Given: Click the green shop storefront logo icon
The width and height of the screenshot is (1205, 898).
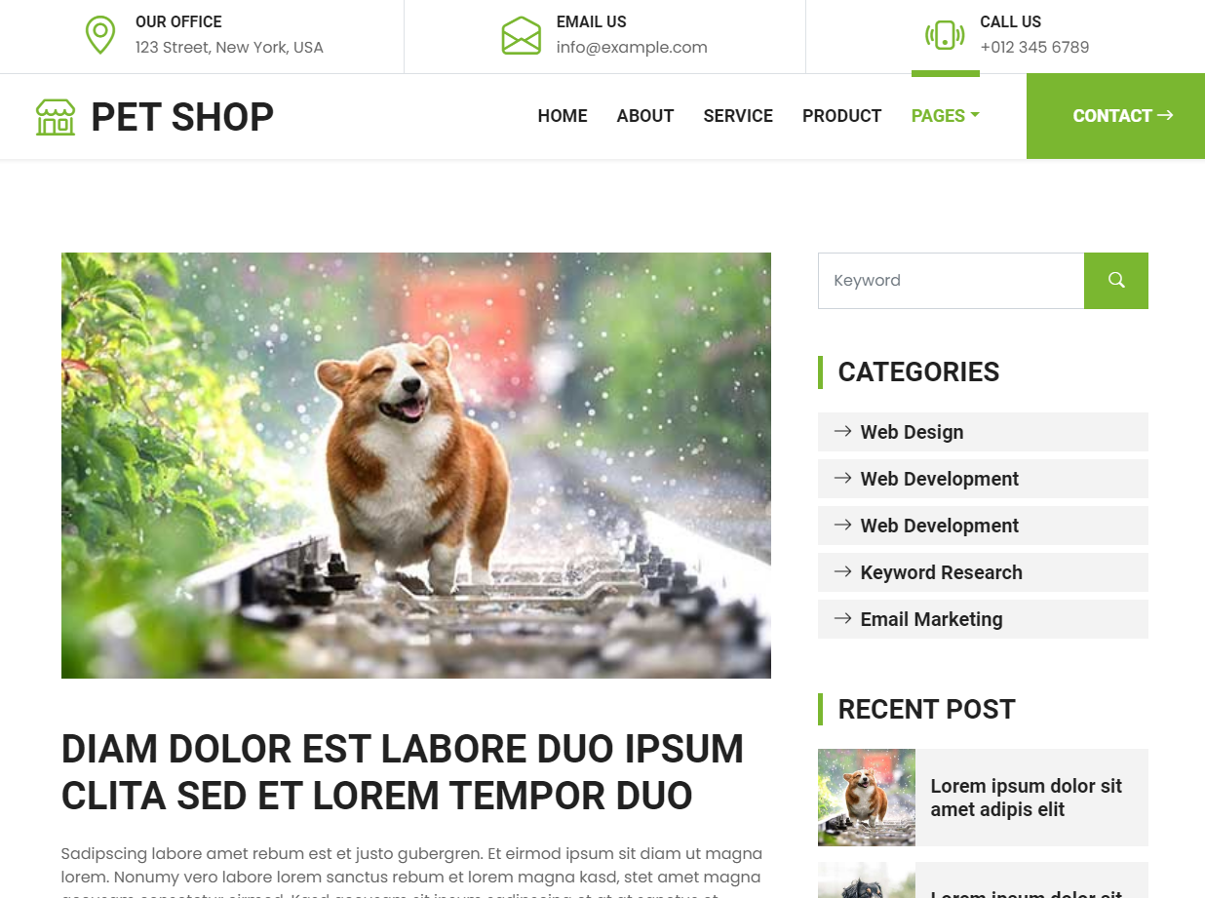Looking at the screenshot, I should 56,117.
